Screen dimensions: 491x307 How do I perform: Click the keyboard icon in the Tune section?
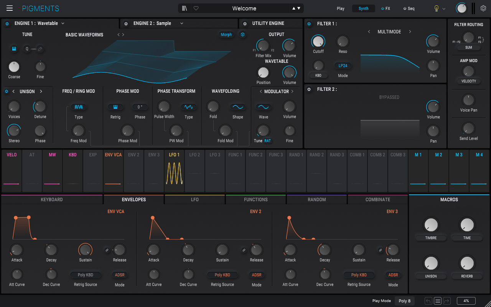[14, 49]
